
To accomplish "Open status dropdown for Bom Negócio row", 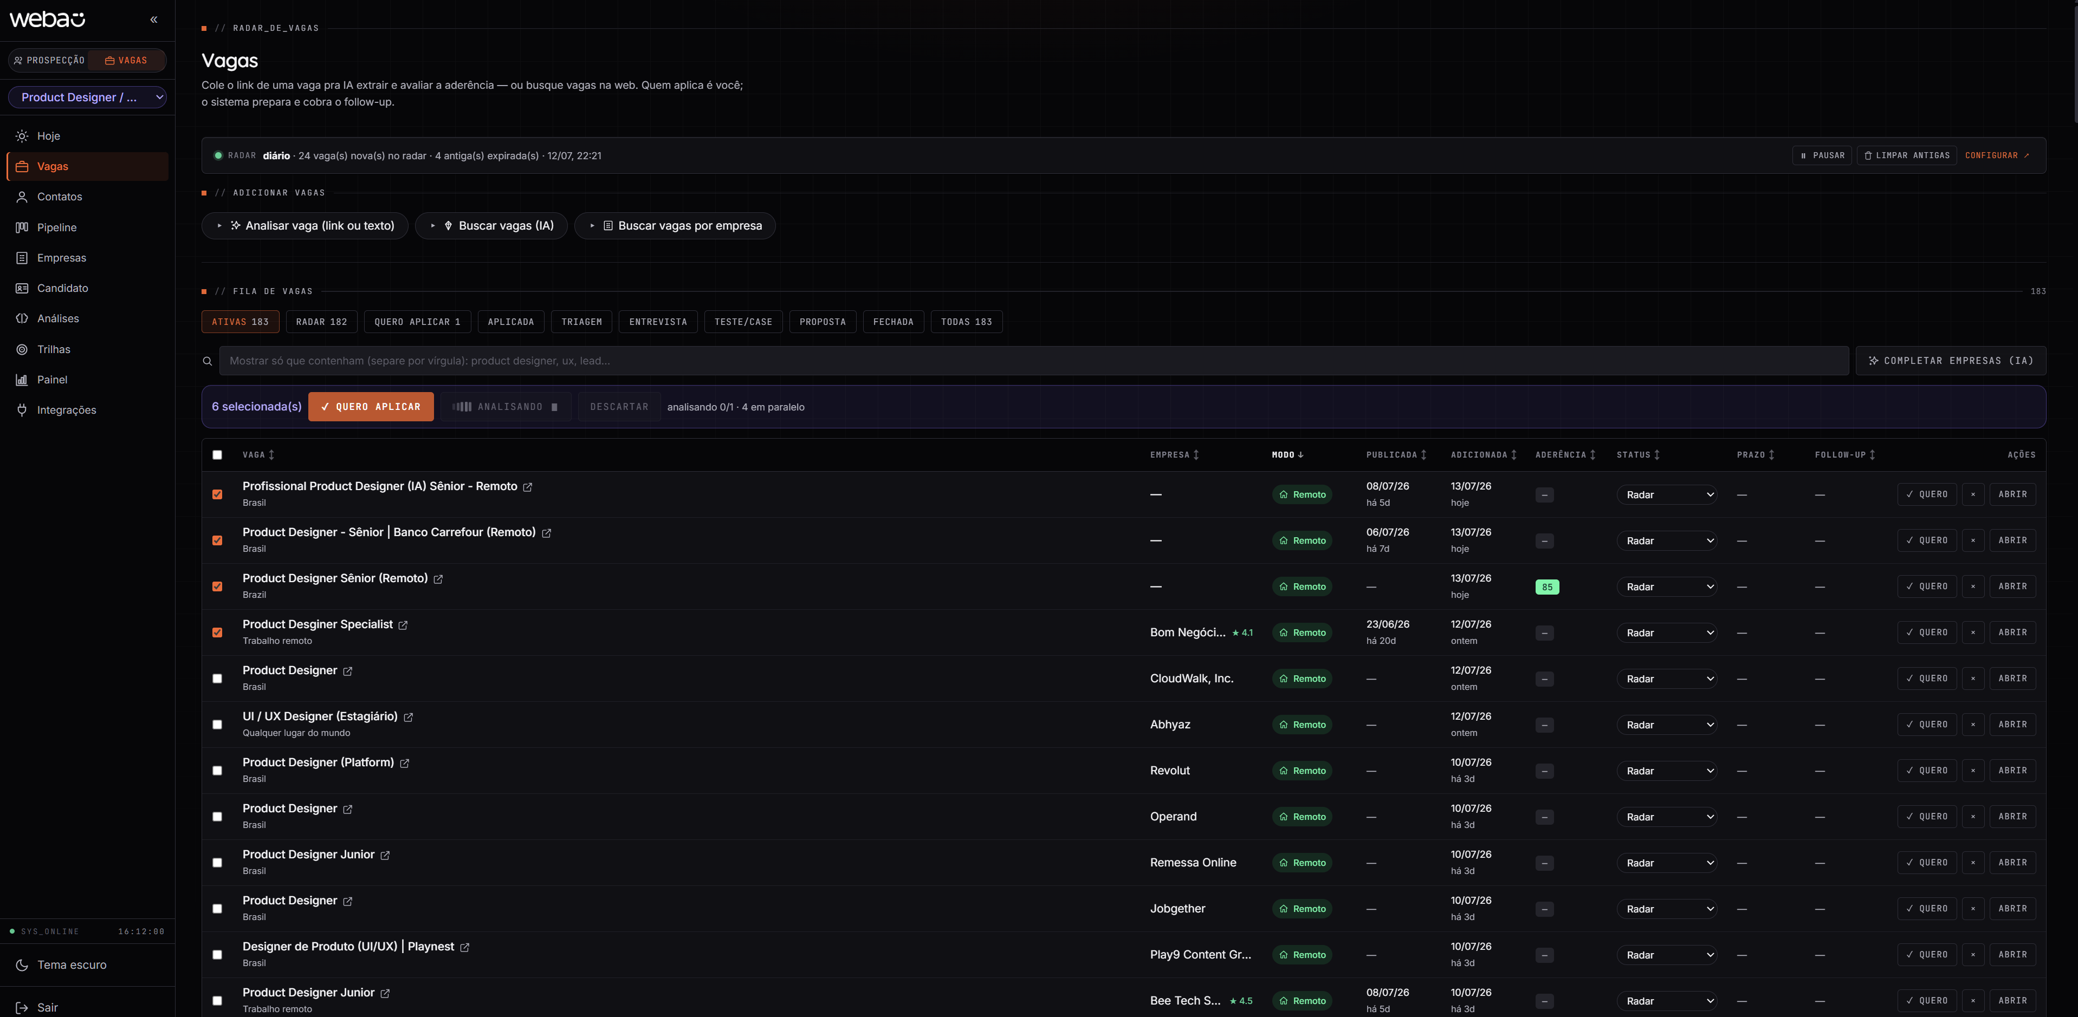I will click(x=1666, y=633).
